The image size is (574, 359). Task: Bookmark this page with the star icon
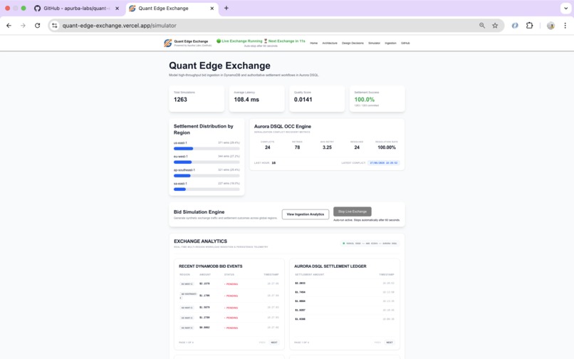[x=495, y=26]
